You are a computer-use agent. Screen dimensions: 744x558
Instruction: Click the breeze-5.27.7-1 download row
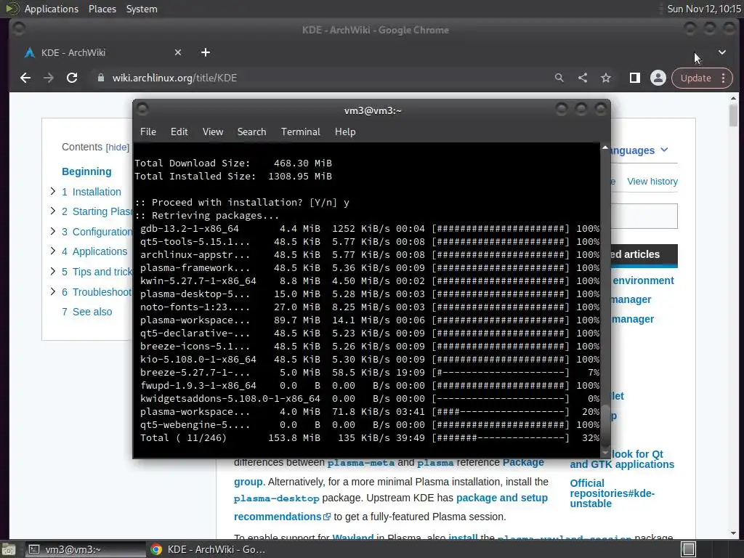[369, 373]
